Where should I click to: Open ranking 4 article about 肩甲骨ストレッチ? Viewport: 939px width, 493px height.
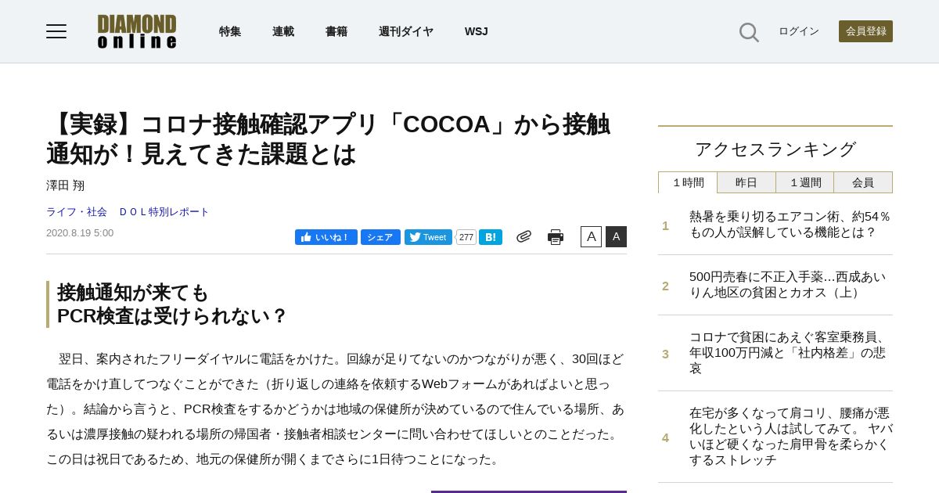click(790, 437)
